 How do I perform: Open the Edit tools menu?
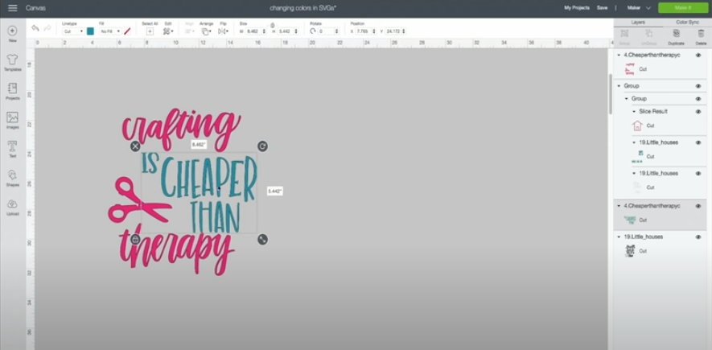point(168,31)
